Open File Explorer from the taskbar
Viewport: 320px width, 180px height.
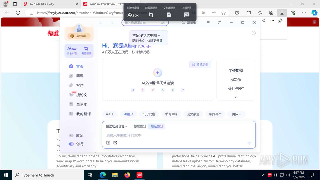(x=115, y=175)
